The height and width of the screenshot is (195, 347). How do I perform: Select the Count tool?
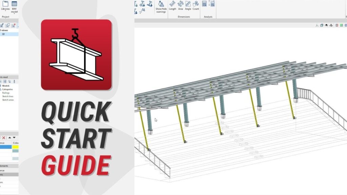[x=196, y=5]
